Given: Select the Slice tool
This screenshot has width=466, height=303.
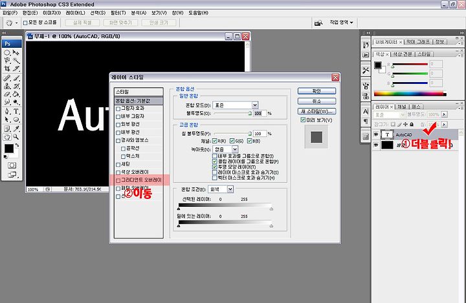Looking at the screenshot, I should [x=16, y=69].
